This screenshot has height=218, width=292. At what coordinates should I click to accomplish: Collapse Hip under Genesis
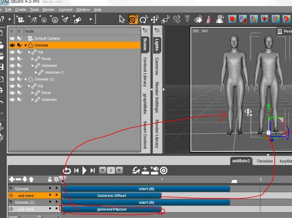pos(29,53)
